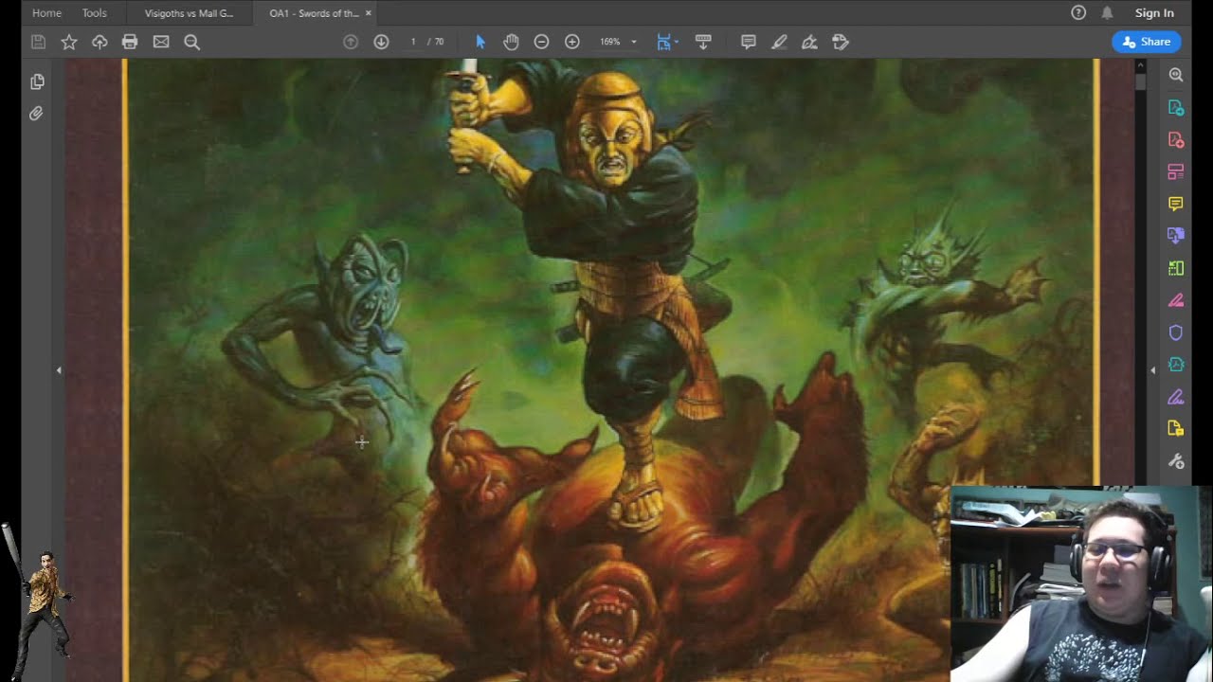The height and width of the screenshot is (682, 1213).
Task: Switch to the Visigoths vs Mall G... tab
Action: point(189,13)
